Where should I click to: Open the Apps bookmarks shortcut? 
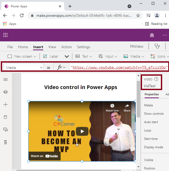tap(10, 24)
